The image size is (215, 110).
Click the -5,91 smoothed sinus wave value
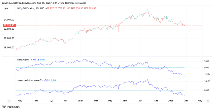pyautogui.click(x=47, y=80)
